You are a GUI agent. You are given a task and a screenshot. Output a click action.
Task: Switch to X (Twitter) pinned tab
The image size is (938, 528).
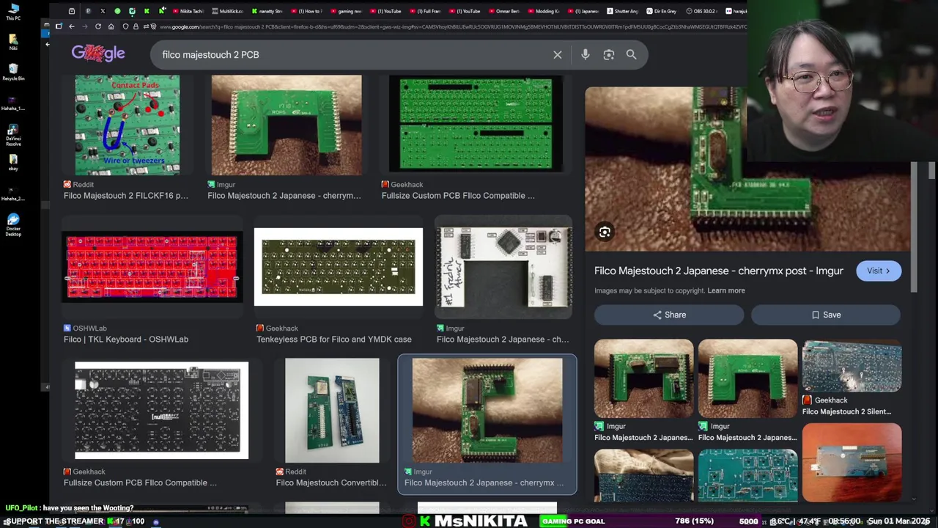(x=103, y=11)
